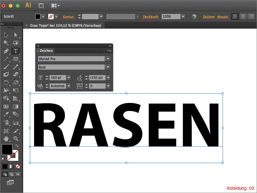Open the Bold font style dropdown

(107, 67)
